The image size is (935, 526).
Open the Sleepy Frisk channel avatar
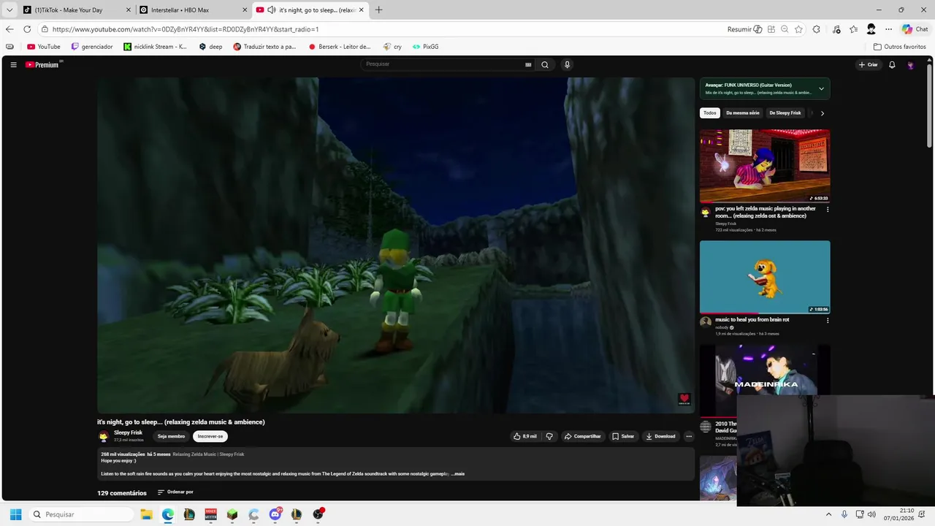point(104,436)
